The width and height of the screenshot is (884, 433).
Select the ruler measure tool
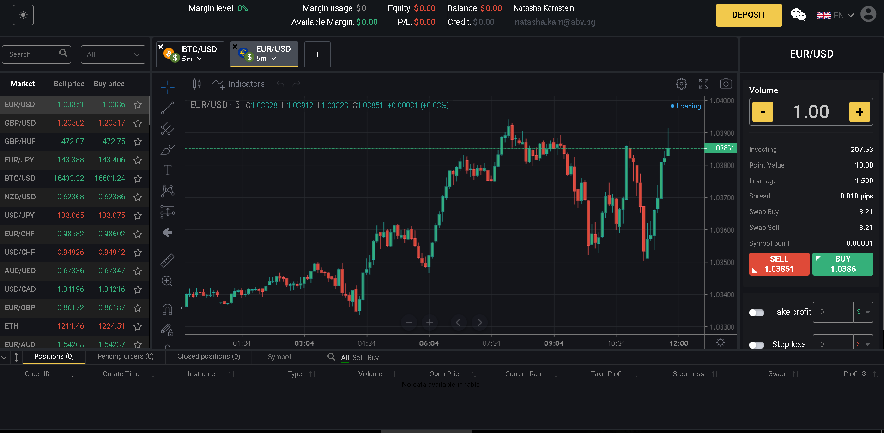167,260
